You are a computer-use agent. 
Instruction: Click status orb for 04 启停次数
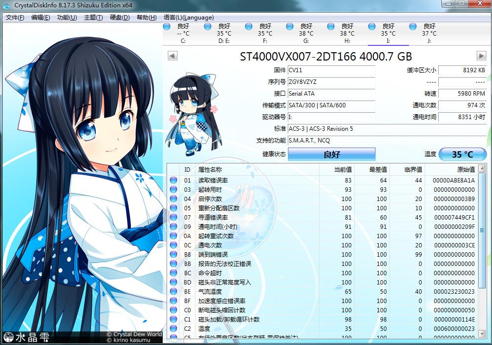pyautogui.click(x=173, y=199)
